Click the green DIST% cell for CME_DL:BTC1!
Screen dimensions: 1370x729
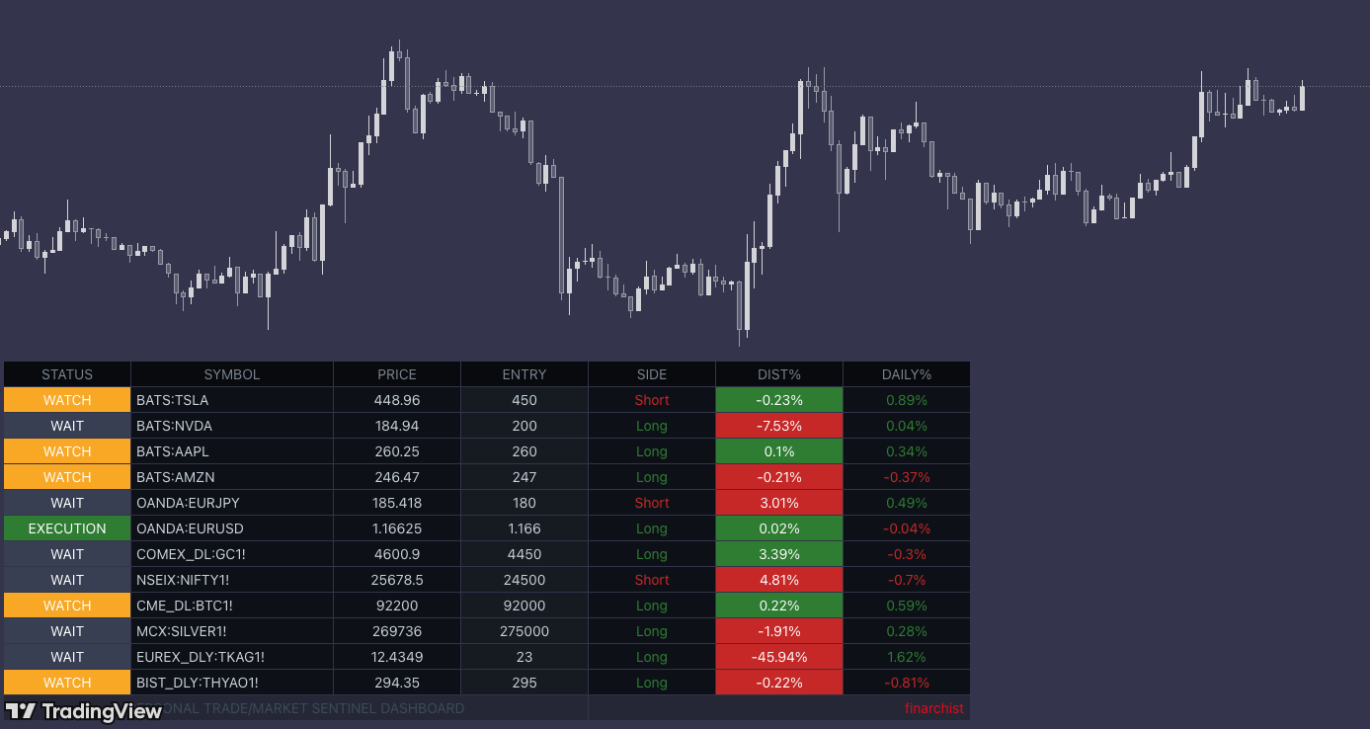tap(778, 606)
